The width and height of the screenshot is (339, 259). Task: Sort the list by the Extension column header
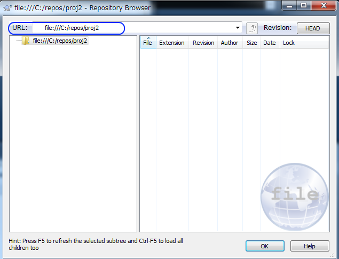coord(172,43)
